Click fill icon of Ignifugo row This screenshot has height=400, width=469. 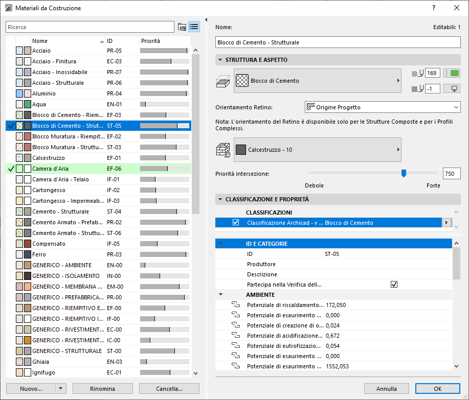point(19,372)
